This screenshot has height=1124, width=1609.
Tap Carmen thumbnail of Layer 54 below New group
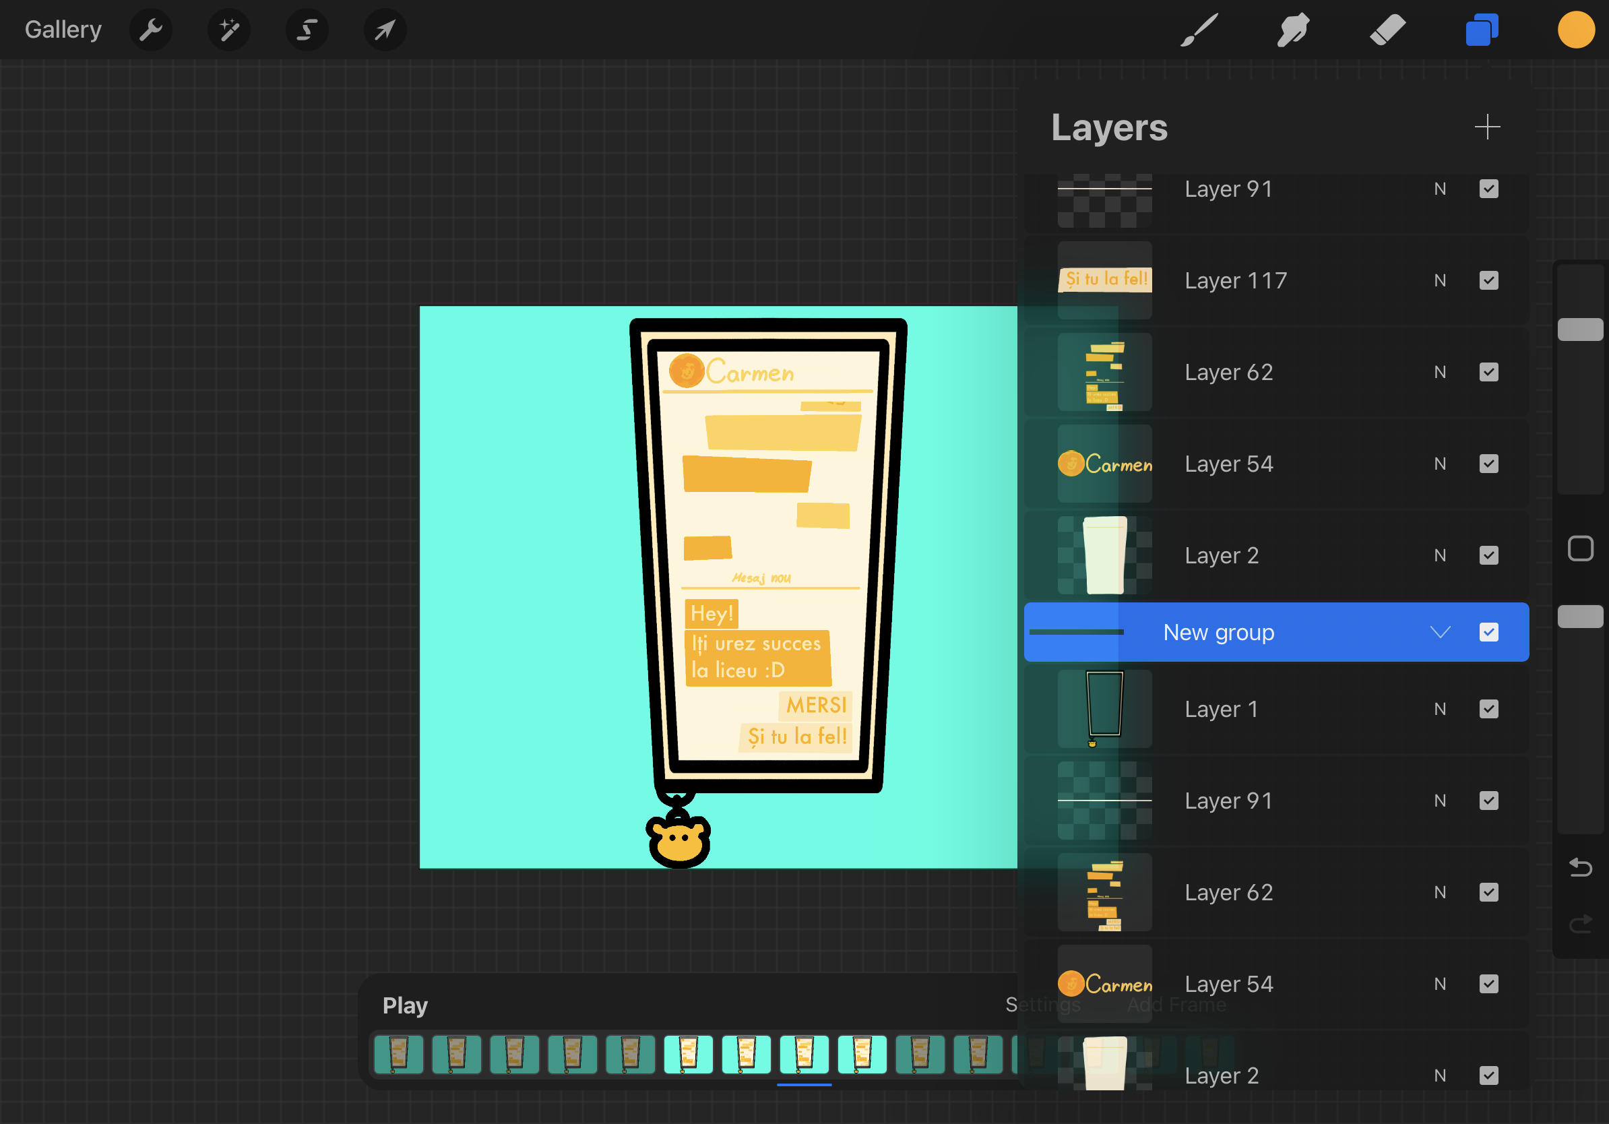(1104, 984)
